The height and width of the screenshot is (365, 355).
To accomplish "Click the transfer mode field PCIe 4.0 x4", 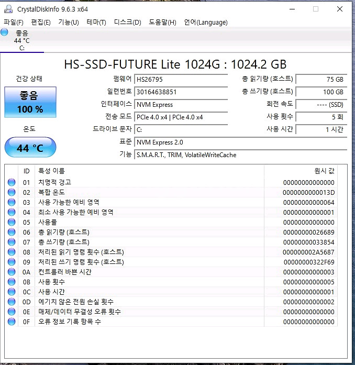I will coord(181,117).
